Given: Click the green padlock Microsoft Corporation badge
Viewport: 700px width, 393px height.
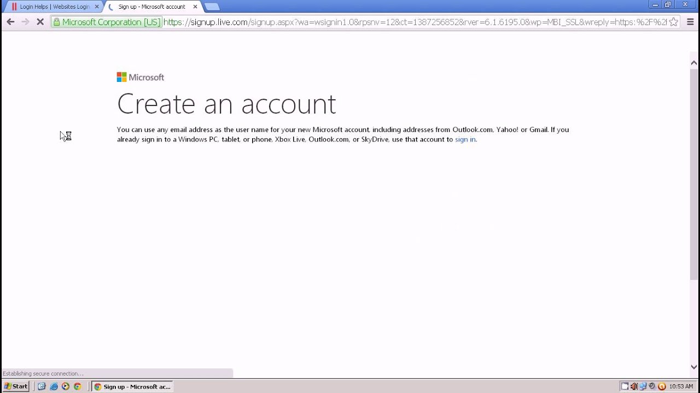Looking at the screenshot, I should click(x=106, y=22).
